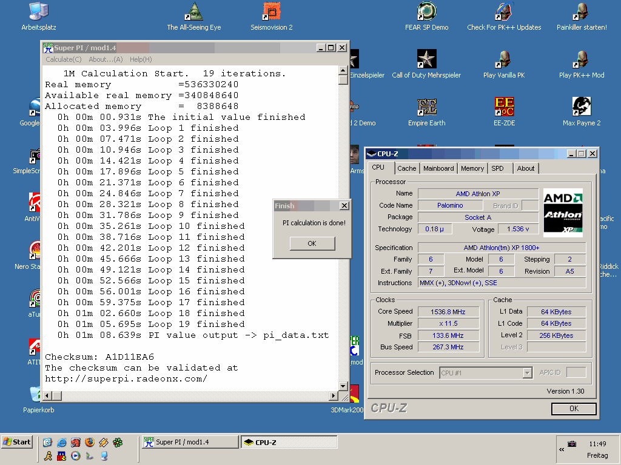Switch to Mainboard tab in CPU-Z
The image size is (621, 465).
(438, 168)
